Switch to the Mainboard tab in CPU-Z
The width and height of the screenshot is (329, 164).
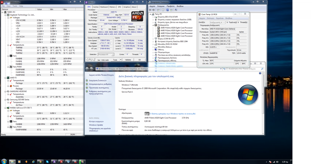[104, 7]
